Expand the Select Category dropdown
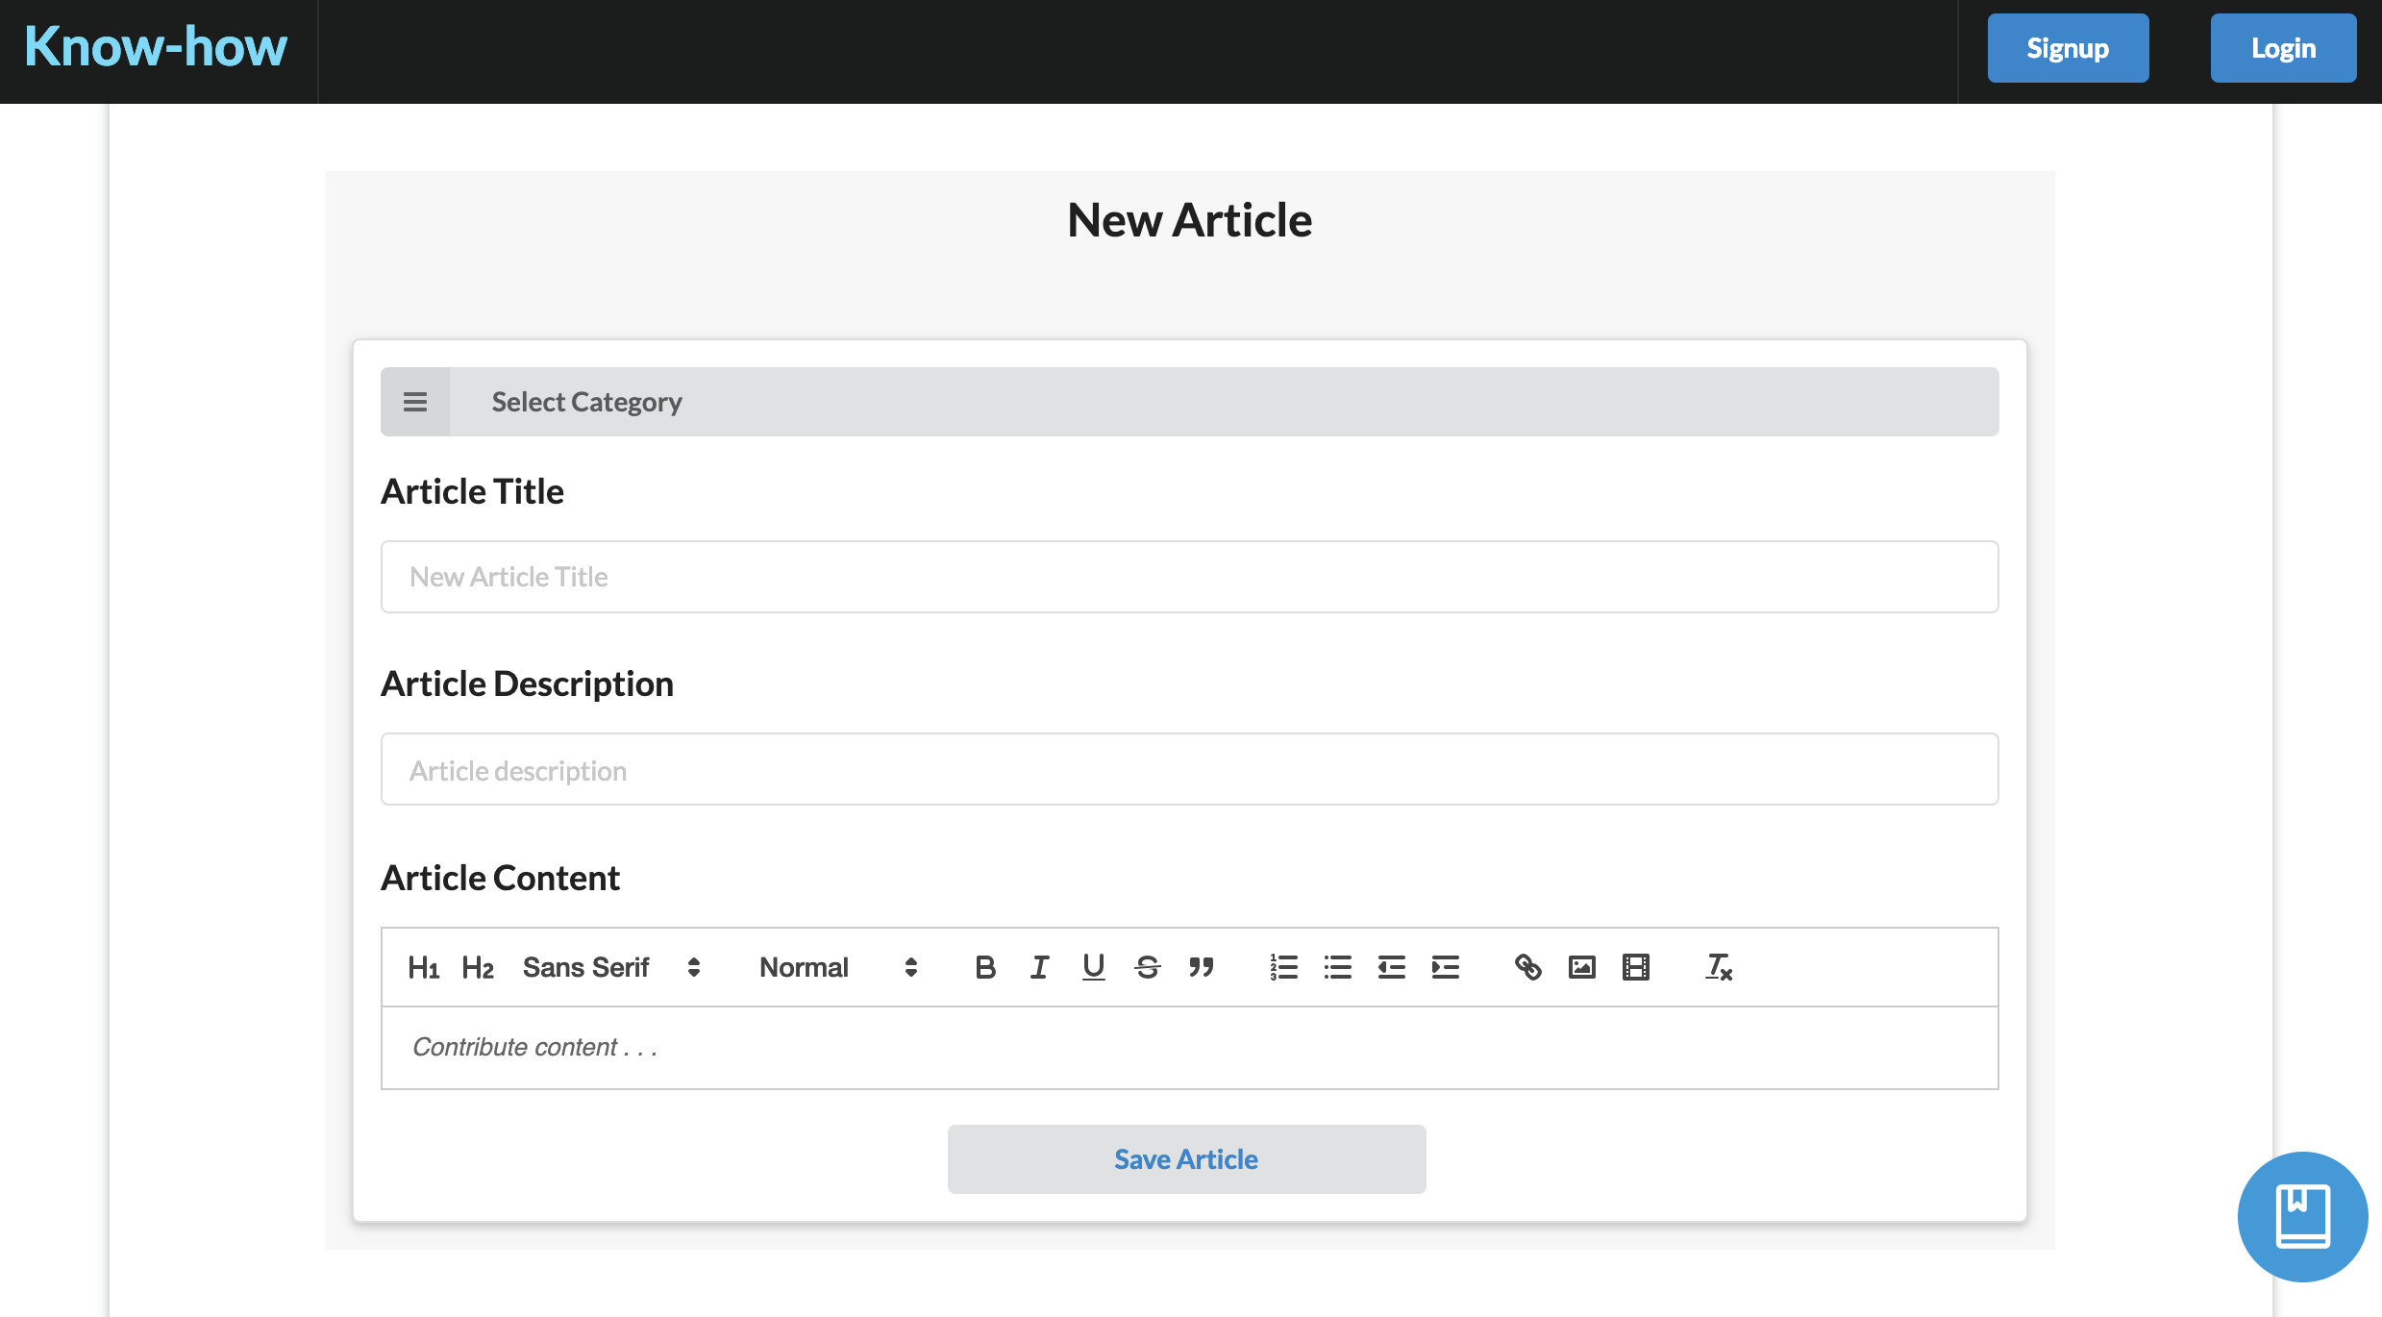The image size is (2382, 1317). (x=1189, y=402)
